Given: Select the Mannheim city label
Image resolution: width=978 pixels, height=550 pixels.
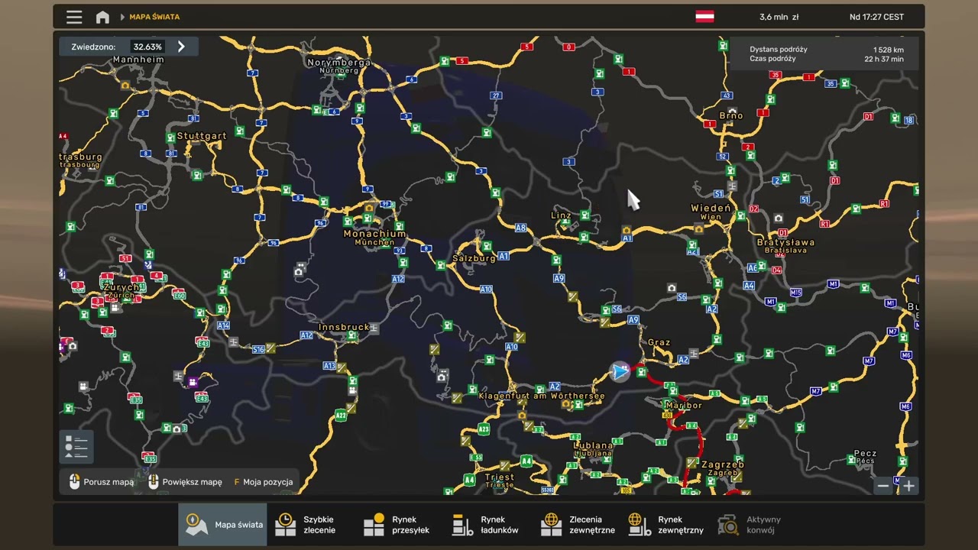Looking at the screenshot, I should pos(138,60).
